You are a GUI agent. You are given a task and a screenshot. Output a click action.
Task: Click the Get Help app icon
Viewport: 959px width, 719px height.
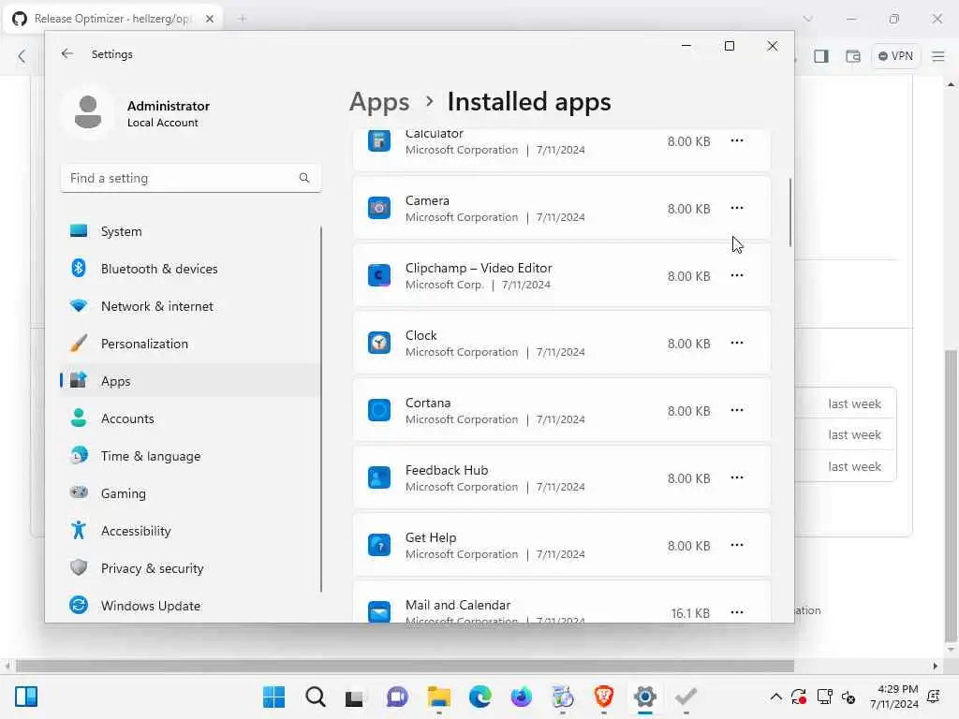pyautogui.click(x=379, y=545)
